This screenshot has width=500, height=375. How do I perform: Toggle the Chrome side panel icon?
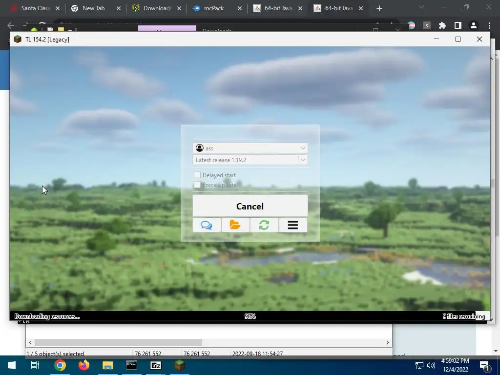pos(458,25)
